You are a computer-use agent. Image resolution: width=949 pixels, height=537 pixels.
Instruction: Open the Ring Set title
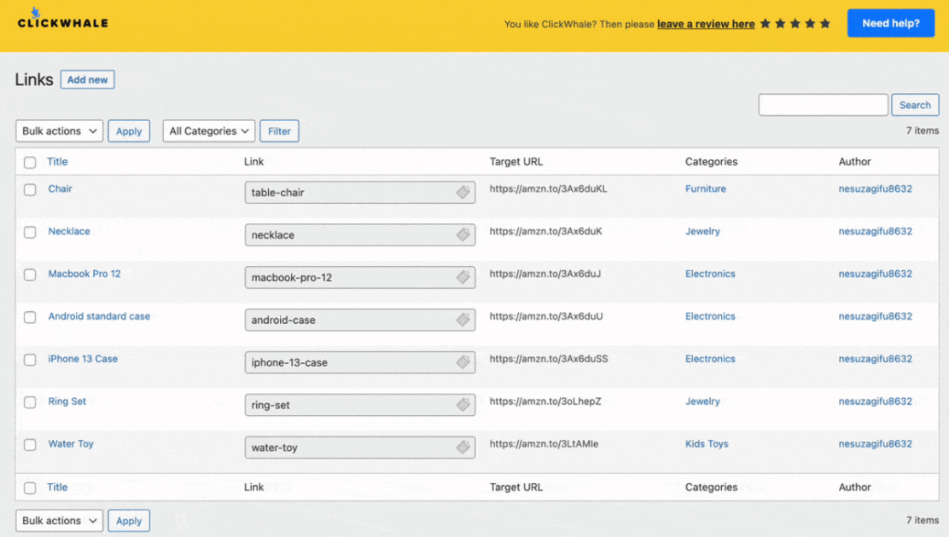coord(67,401)
